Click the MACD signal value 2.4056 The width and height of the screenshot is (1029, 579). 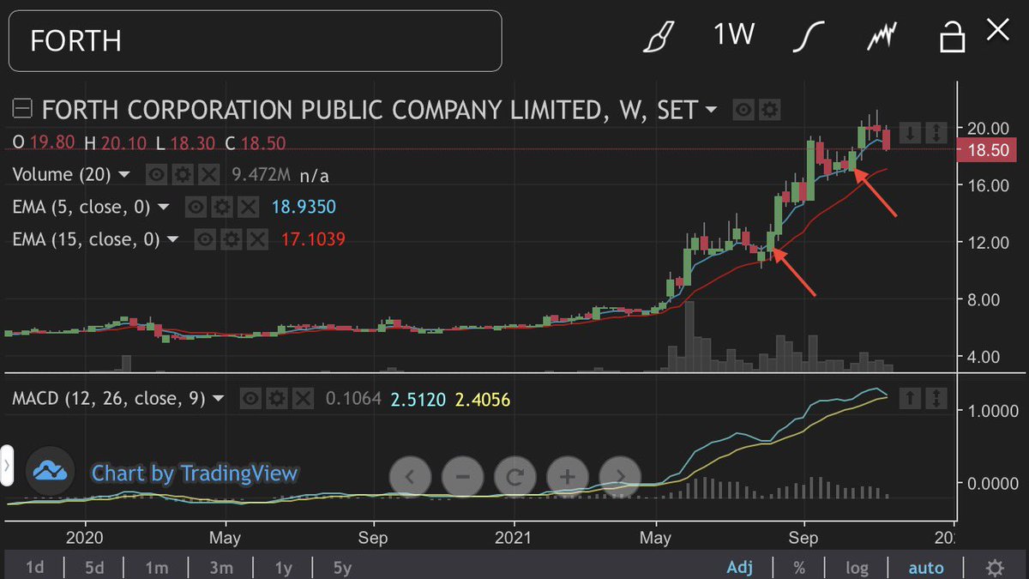coord(483,399)
